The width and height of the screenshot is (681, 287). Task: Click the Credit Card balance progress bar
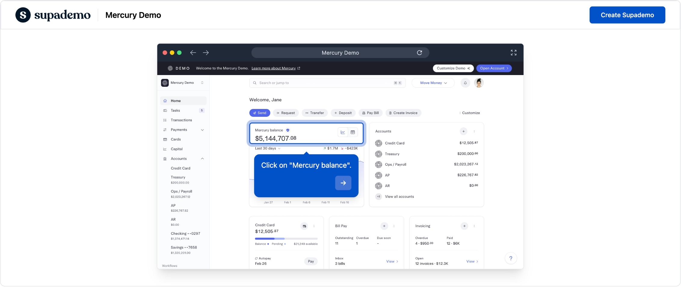pyautogui.click(x=286, y=239)
